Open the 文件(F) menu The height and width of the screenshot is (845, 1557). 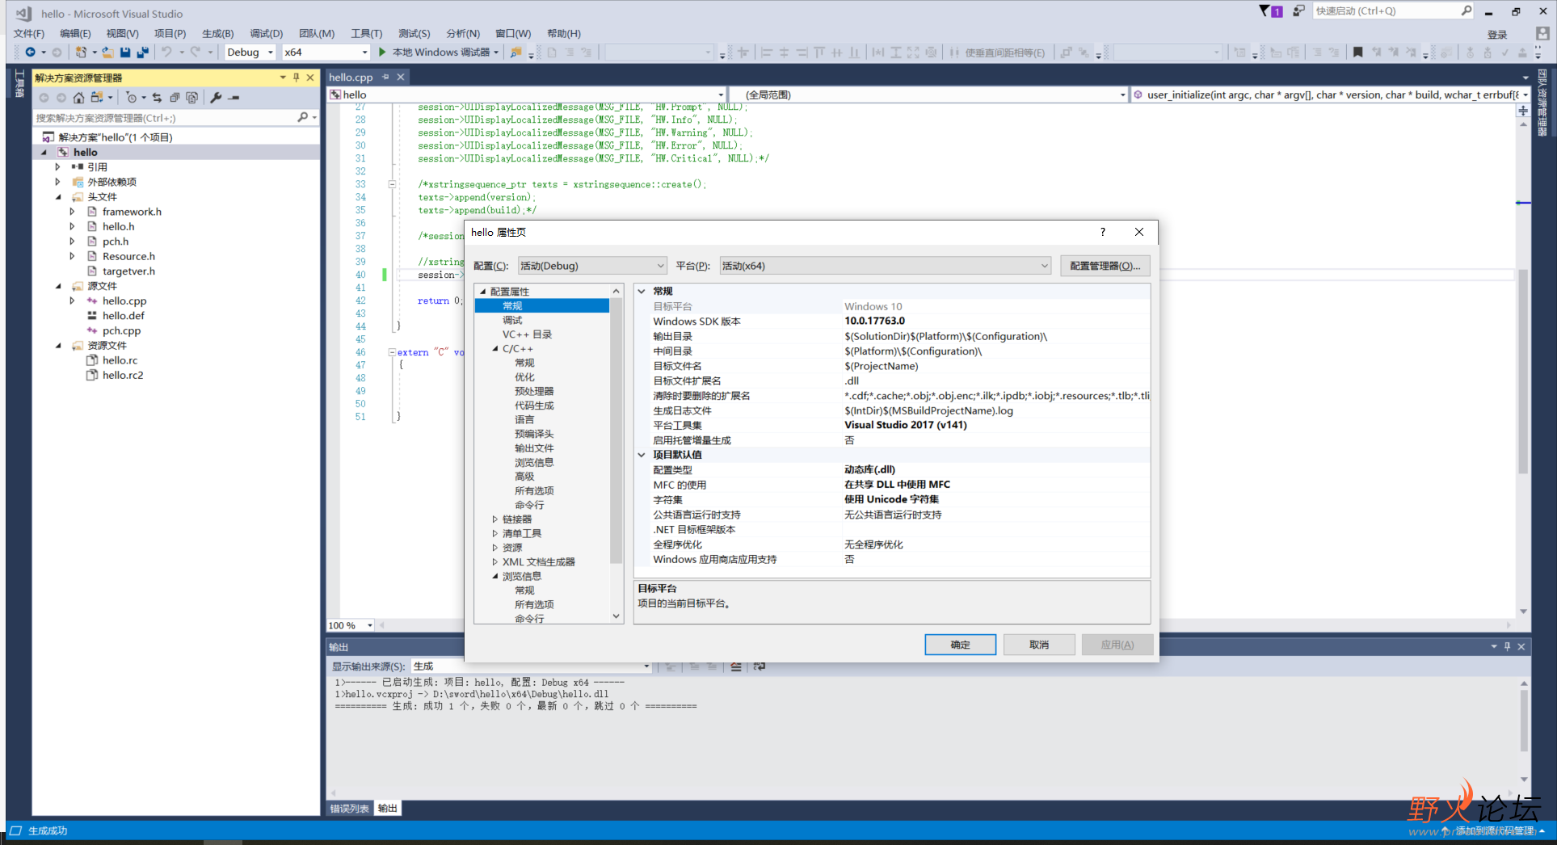(29, 34)
